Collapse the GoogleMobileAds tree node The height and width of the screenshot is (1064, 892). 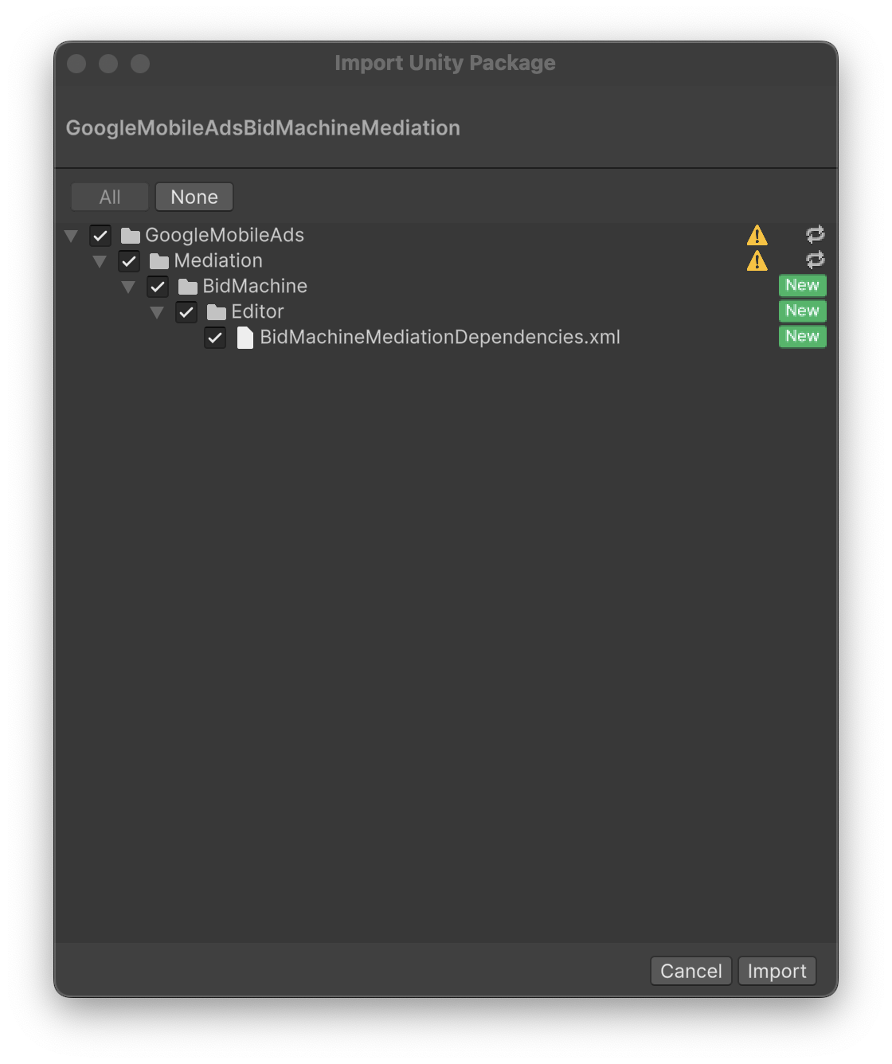(72, 235)
